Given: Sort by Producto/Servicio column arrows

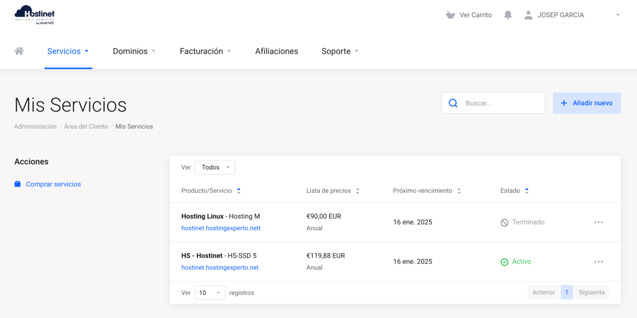Looking at the screenshot, I should [239, 191].
